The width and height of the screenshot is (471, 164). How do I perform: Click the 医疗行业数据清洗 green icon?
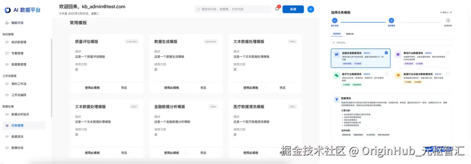[x=337, y=75]
